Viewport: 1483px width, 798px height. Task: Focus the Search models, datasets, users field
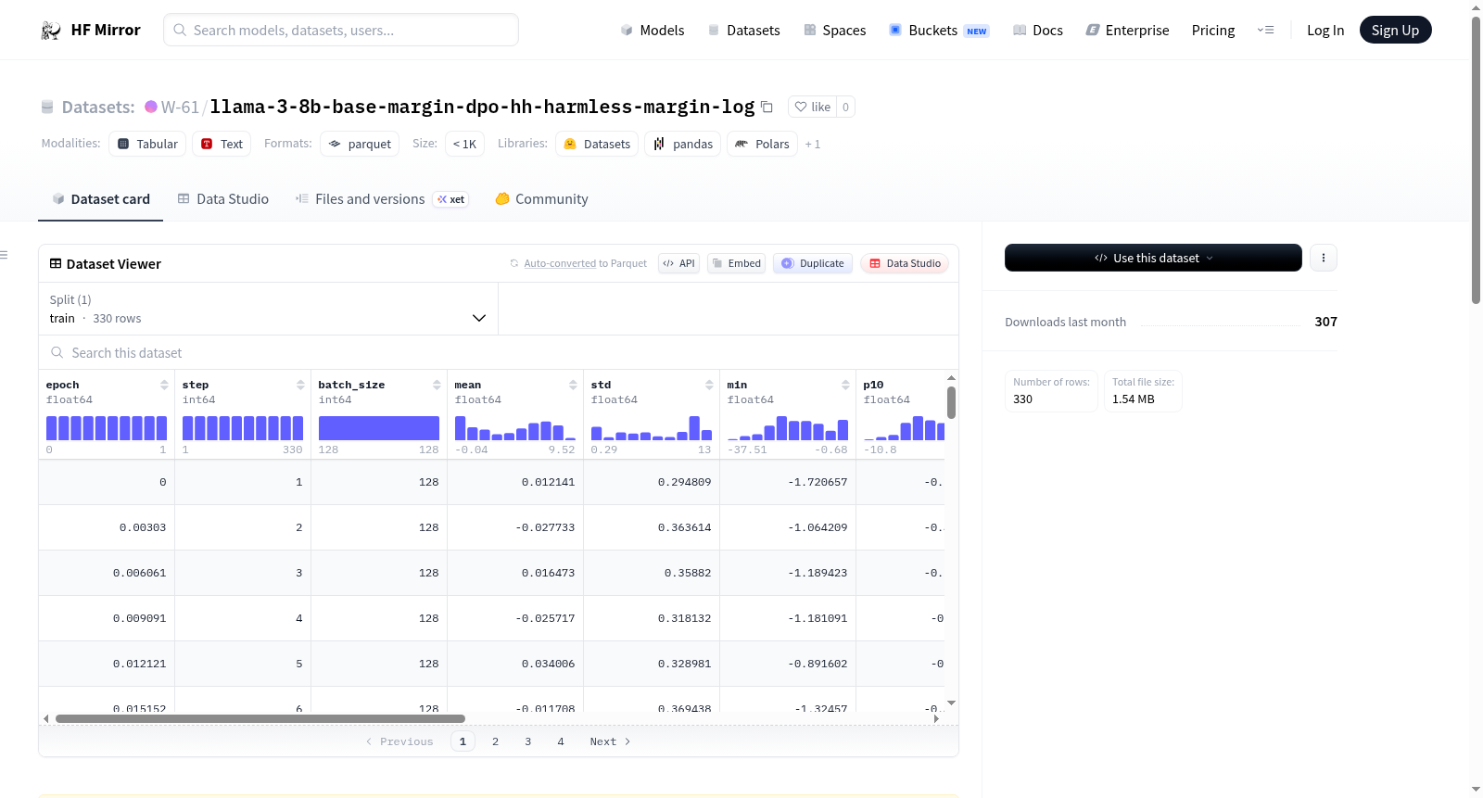click(341, 30)
